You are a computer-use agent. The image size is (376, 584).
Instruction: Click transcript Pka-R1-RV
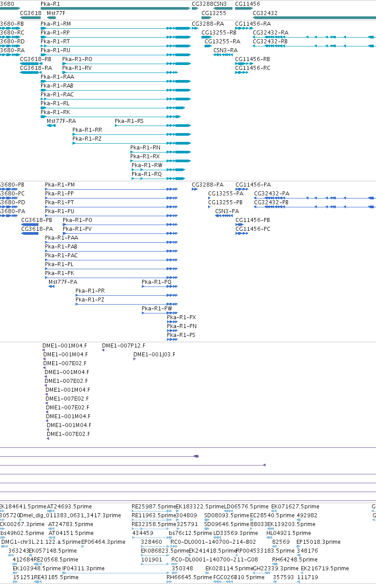77,68
